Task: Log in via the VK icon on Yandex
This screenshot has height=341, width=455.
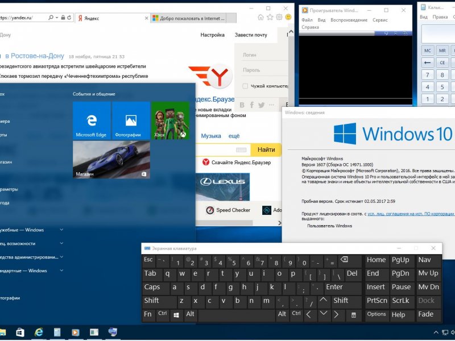Action: tap(242, 105)
